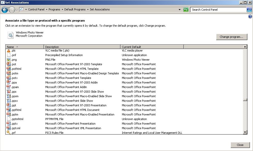The height and width of the screenshot is (151, 253).
Task: Click 'PPTMHTML File' description
Action: (x=54, y=119)
